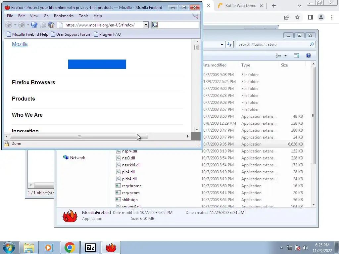Open the Chrome profile avatar icon
Viewport: 339px width, 254px height.
pos(321,17)
